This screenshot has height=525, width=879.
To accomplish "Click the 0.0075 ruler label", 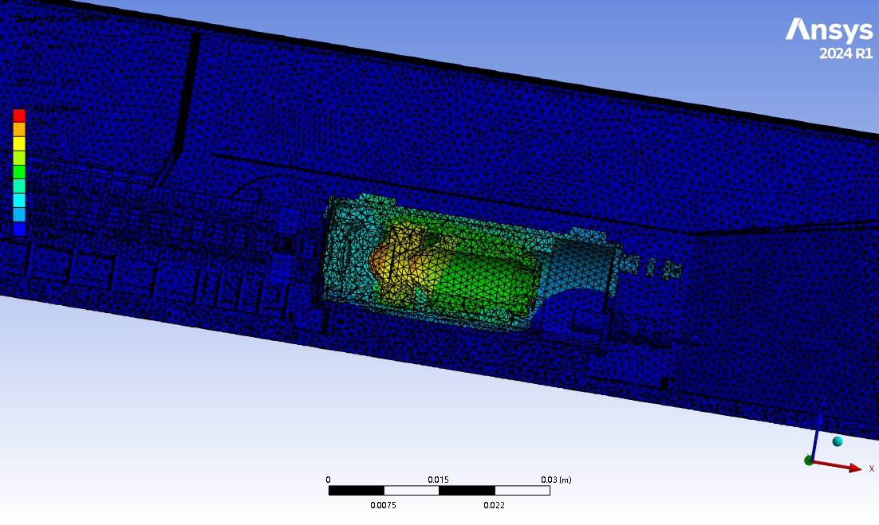I will tap(384, 505).
